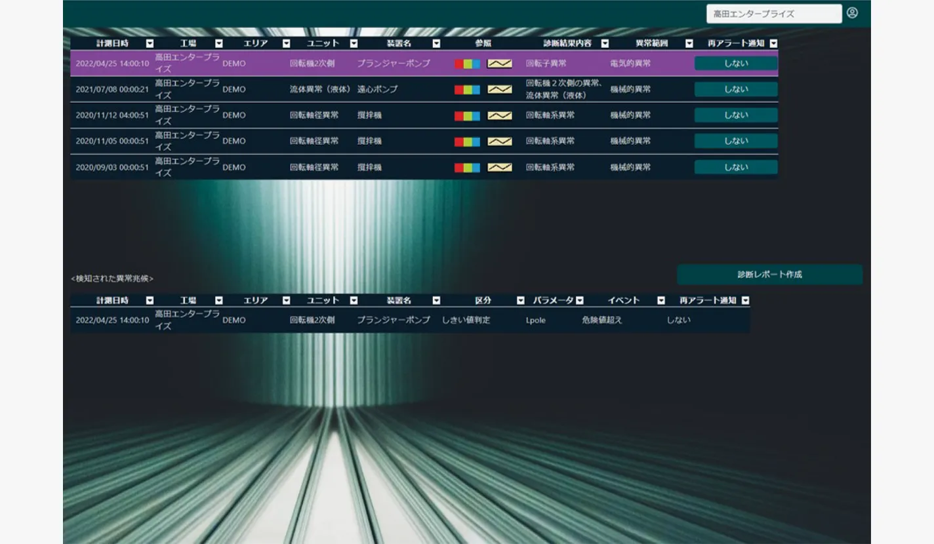Open waveform chart icon for plunger pump row
Screen dimensions: 934x544
point(500,64)
